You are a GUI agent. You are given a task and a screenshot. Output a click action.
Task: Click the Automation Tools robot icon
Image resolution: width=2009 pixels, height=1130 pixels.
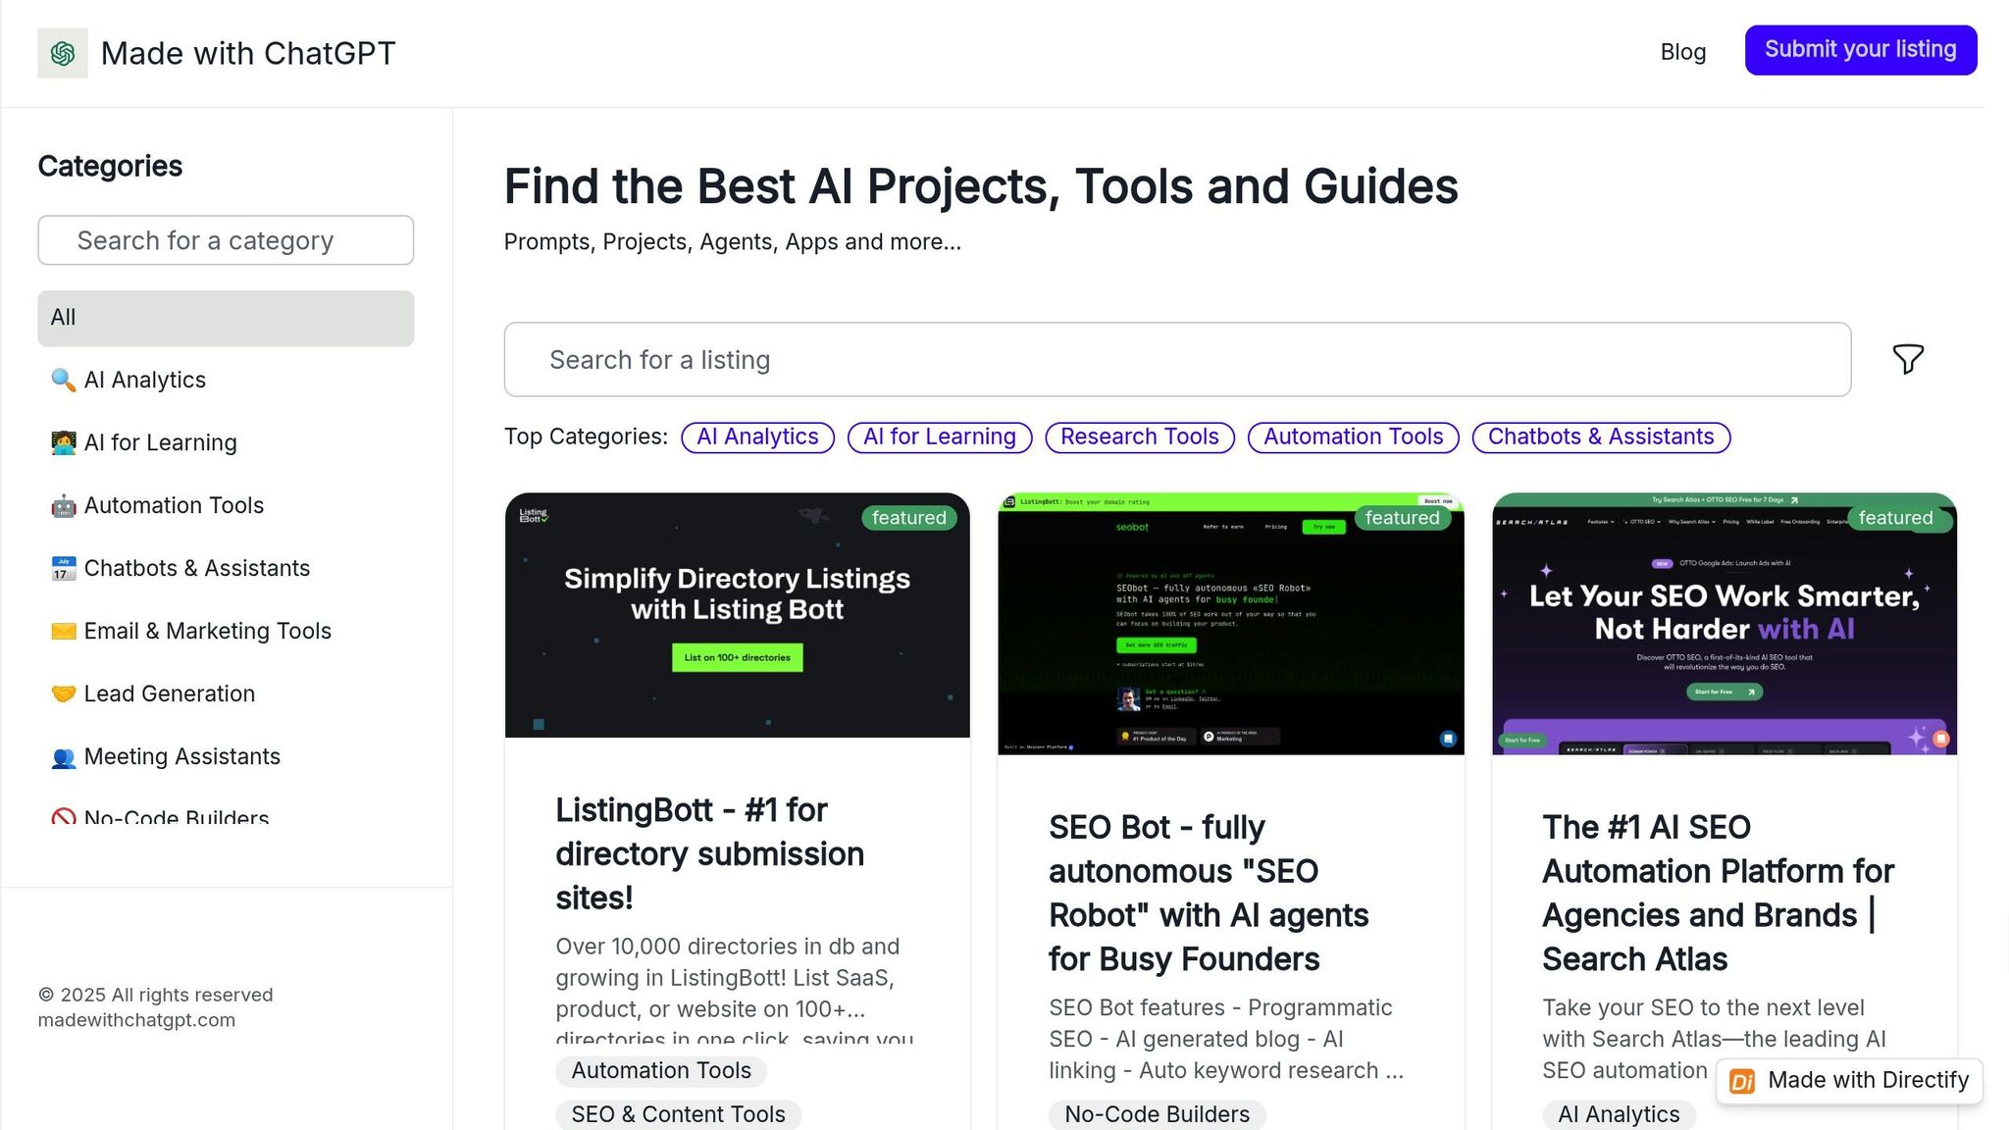click(63, 505)
